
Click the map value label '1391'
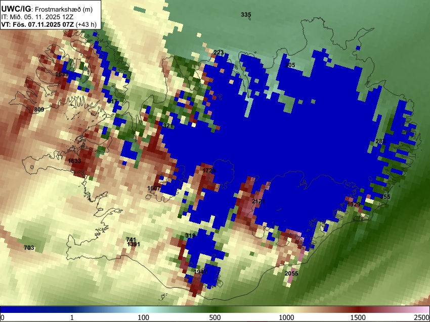(x=134, y=244)
